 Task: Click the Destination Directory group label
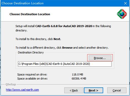(31, 52)
